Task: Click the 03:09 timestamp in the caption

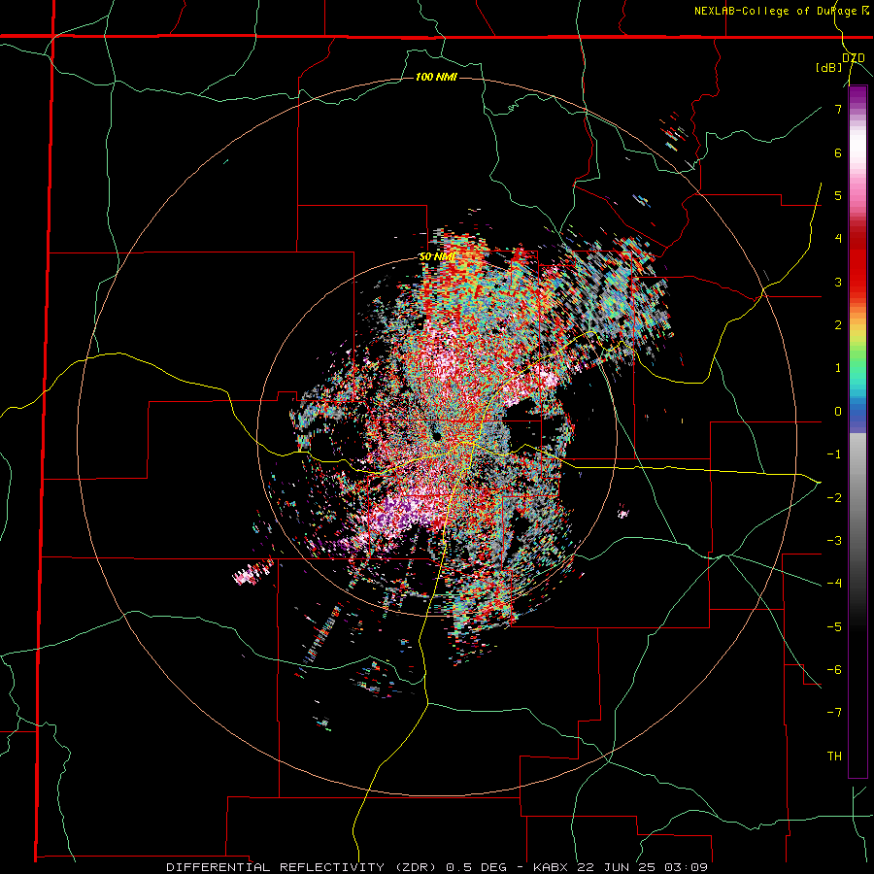Action: [687, 867]
